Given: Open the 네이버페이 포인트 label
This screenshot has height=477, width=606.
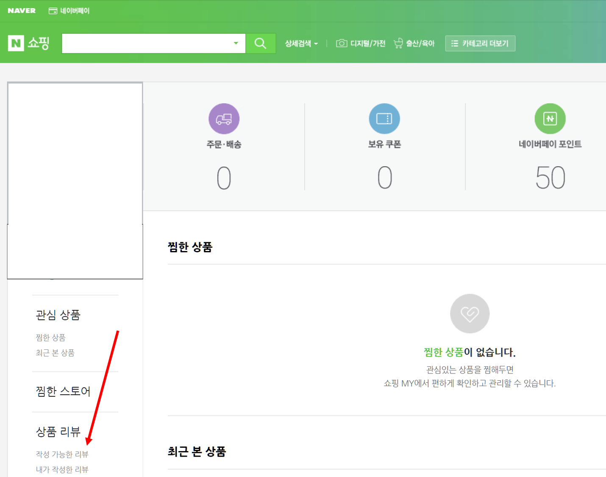Looking at the screenshot, I should [x=550, y=144].
